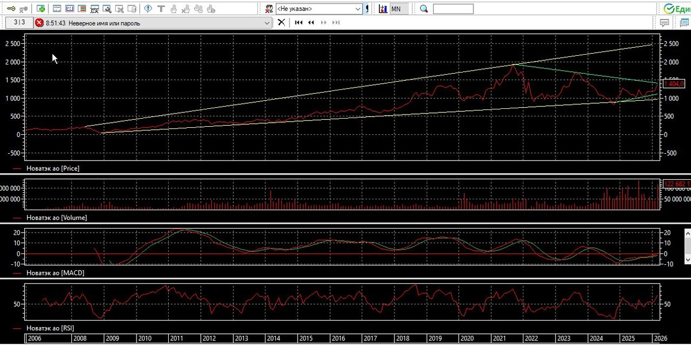Click the empty search input field
691x345 pixels.
point(453,9)
